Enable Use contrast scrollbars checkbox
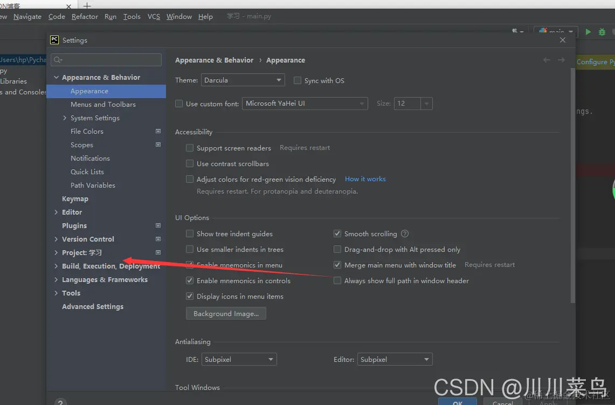The height and width of the screenshot is (405, 615). click(x=189, y=163)
